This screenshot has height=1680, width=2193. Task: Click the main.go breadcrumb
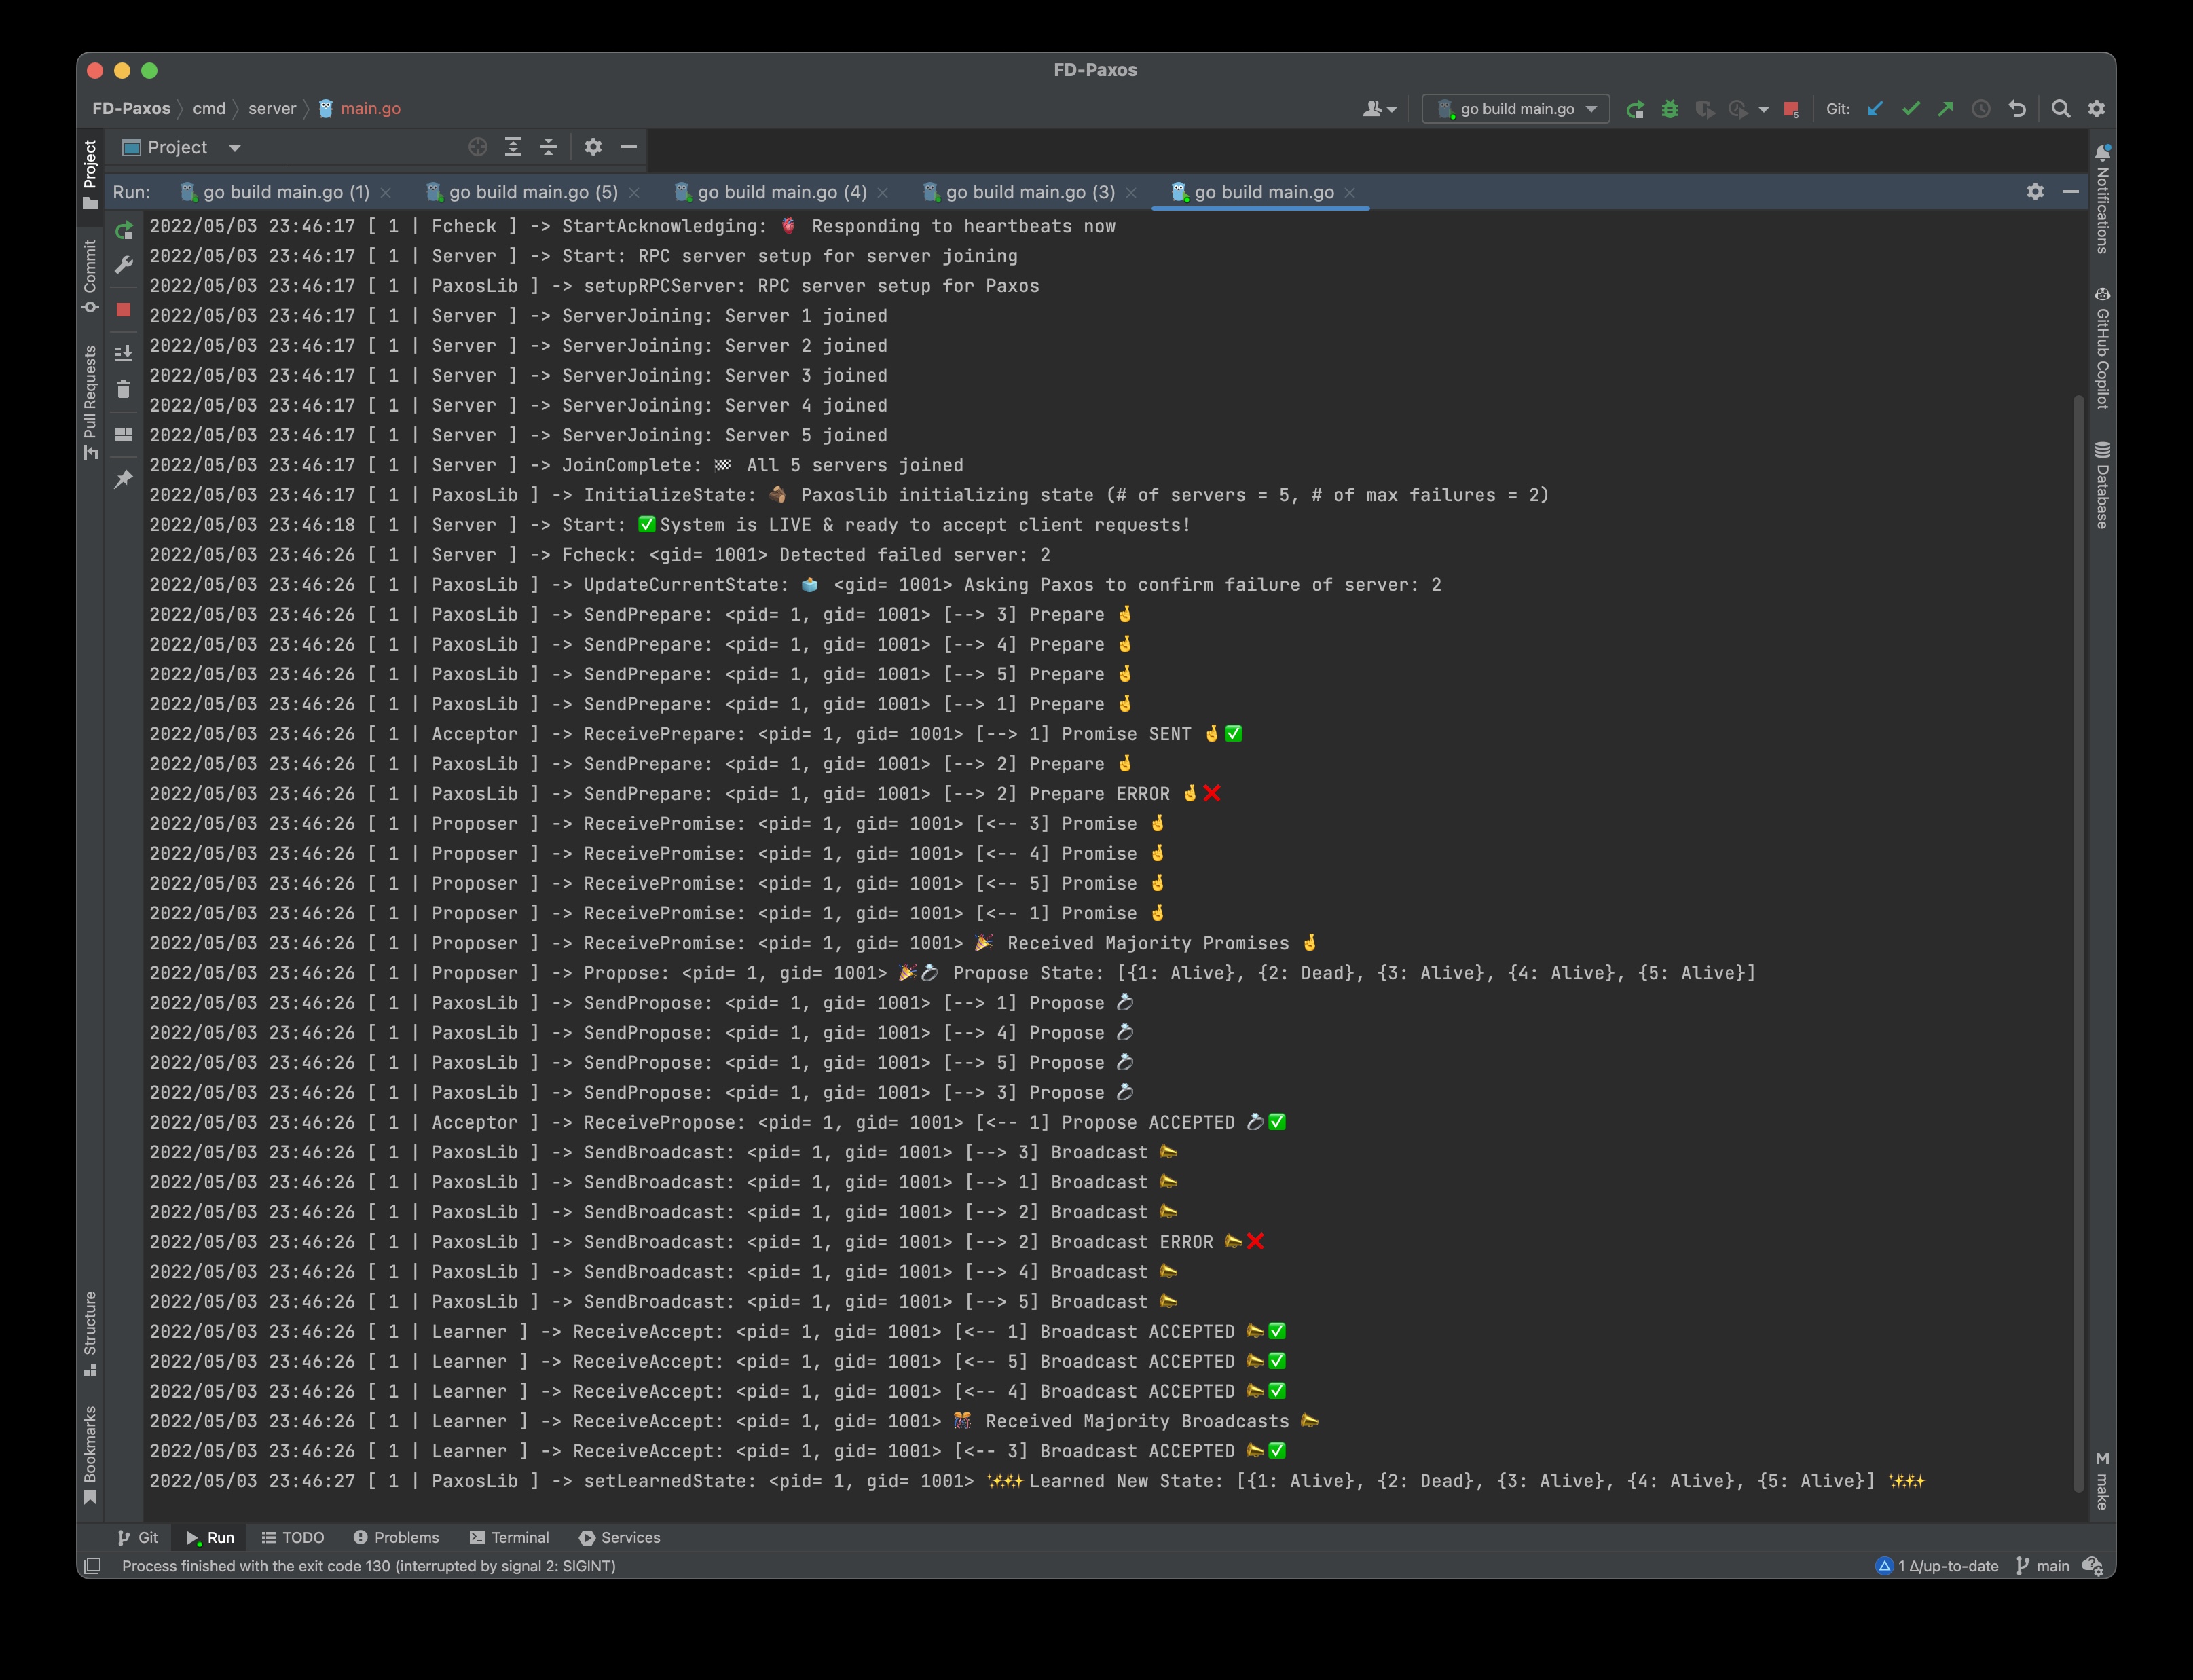pyautogui.click(x=359, y=108)
